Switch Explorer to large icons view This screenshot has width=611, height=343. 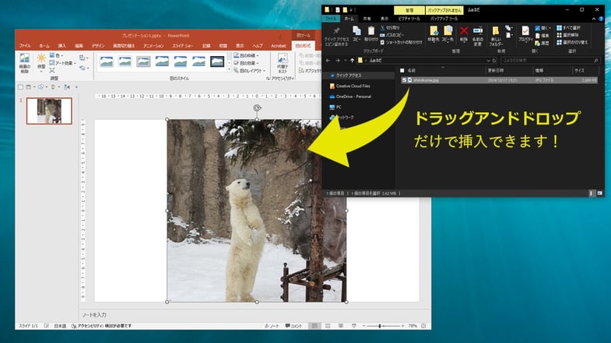point(599,193)
